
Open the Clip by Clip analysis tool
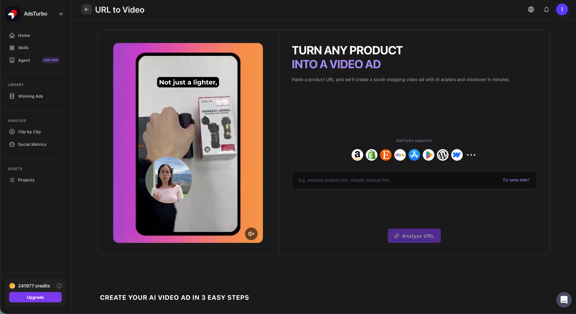click(29, 132)
